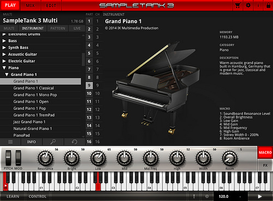Select Grand Piano 1 preset
273x201 pixels.
40,81
